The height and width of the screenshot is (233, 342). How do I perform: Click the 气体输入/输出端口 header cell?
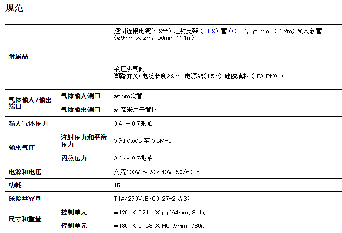click(x=30, y=103)
